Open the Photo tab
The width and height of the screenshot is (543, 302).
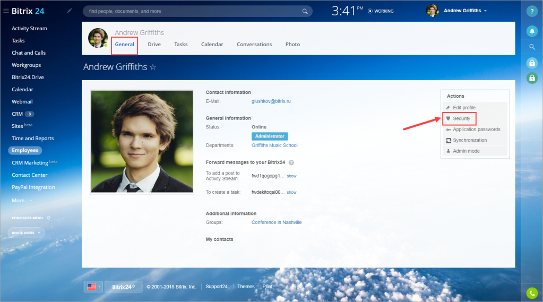click(x=292, y=45)
